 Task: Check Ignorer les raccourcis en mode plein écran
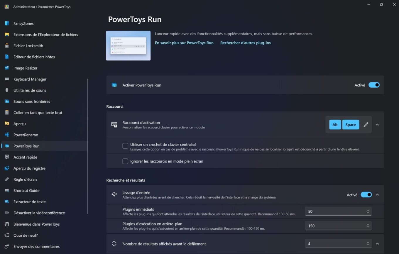pos(125,161)
